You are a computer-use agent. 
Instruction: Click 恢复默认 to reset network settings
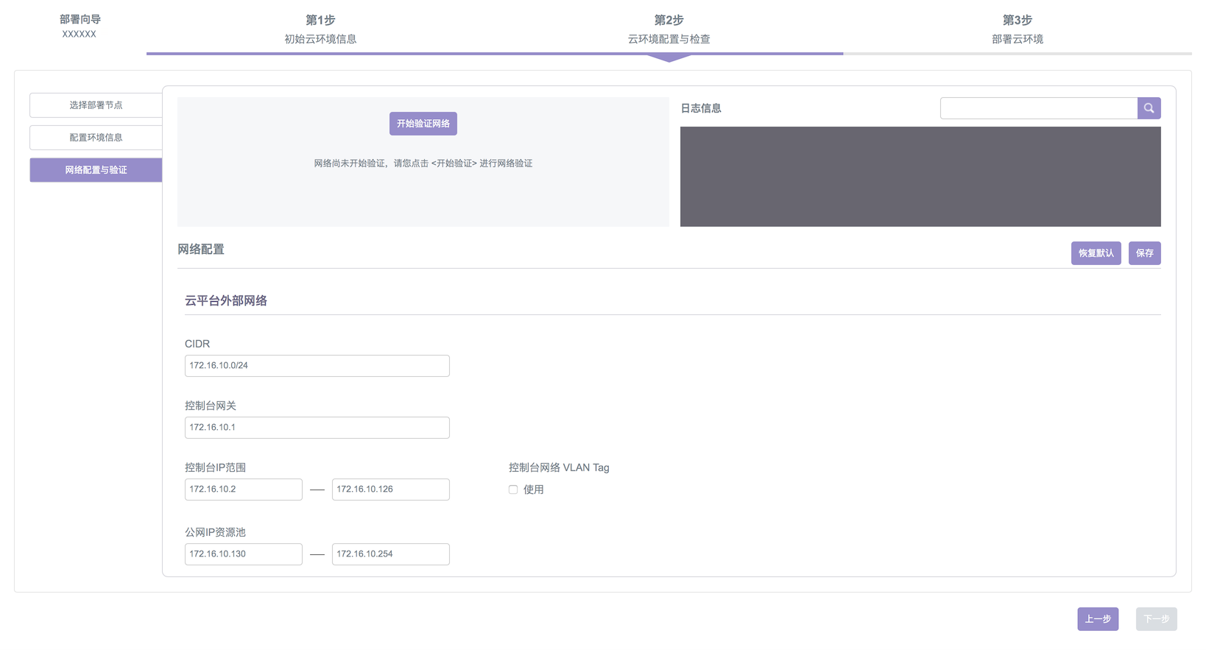[1096, 253]
